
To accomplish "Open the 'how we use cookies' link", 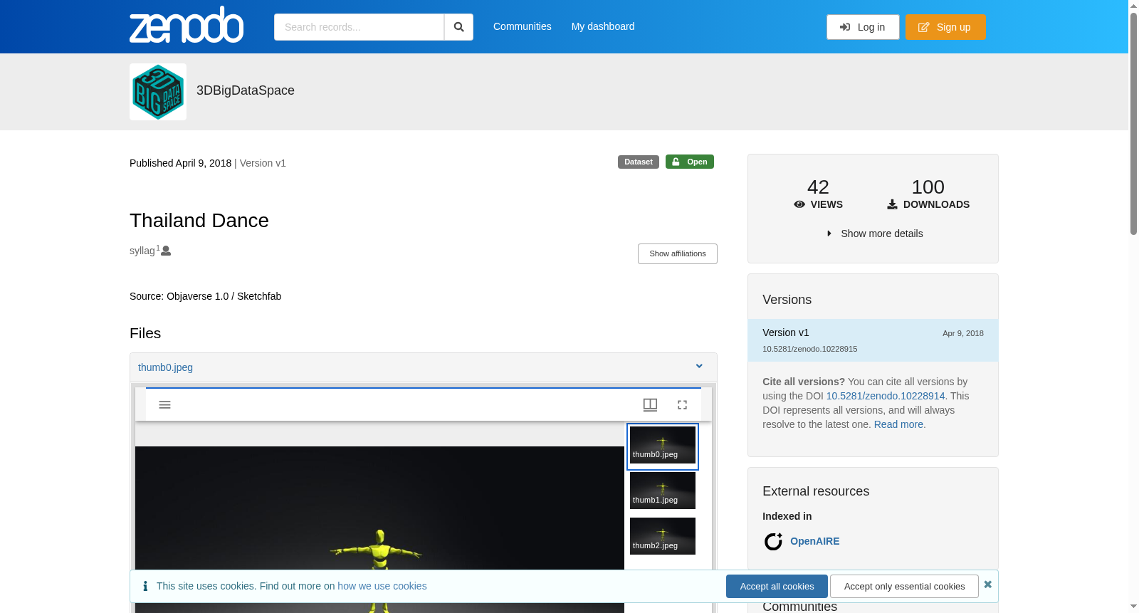I will coord(382,586).
